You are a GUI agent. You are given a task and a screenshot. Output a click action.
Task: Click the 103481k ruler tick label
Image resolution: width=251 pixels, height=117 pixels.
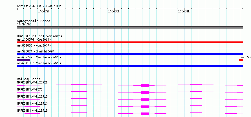click(184, 11)
